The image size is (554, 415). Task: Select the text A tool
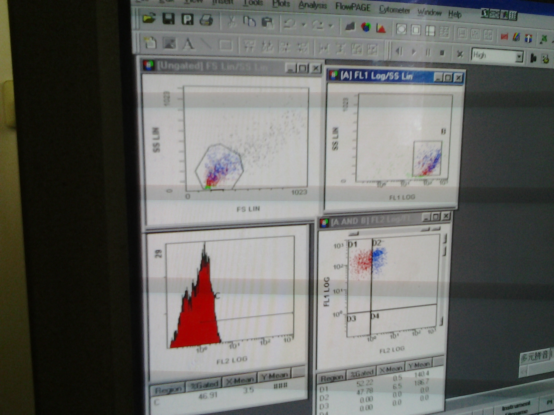tap(188, 44)
